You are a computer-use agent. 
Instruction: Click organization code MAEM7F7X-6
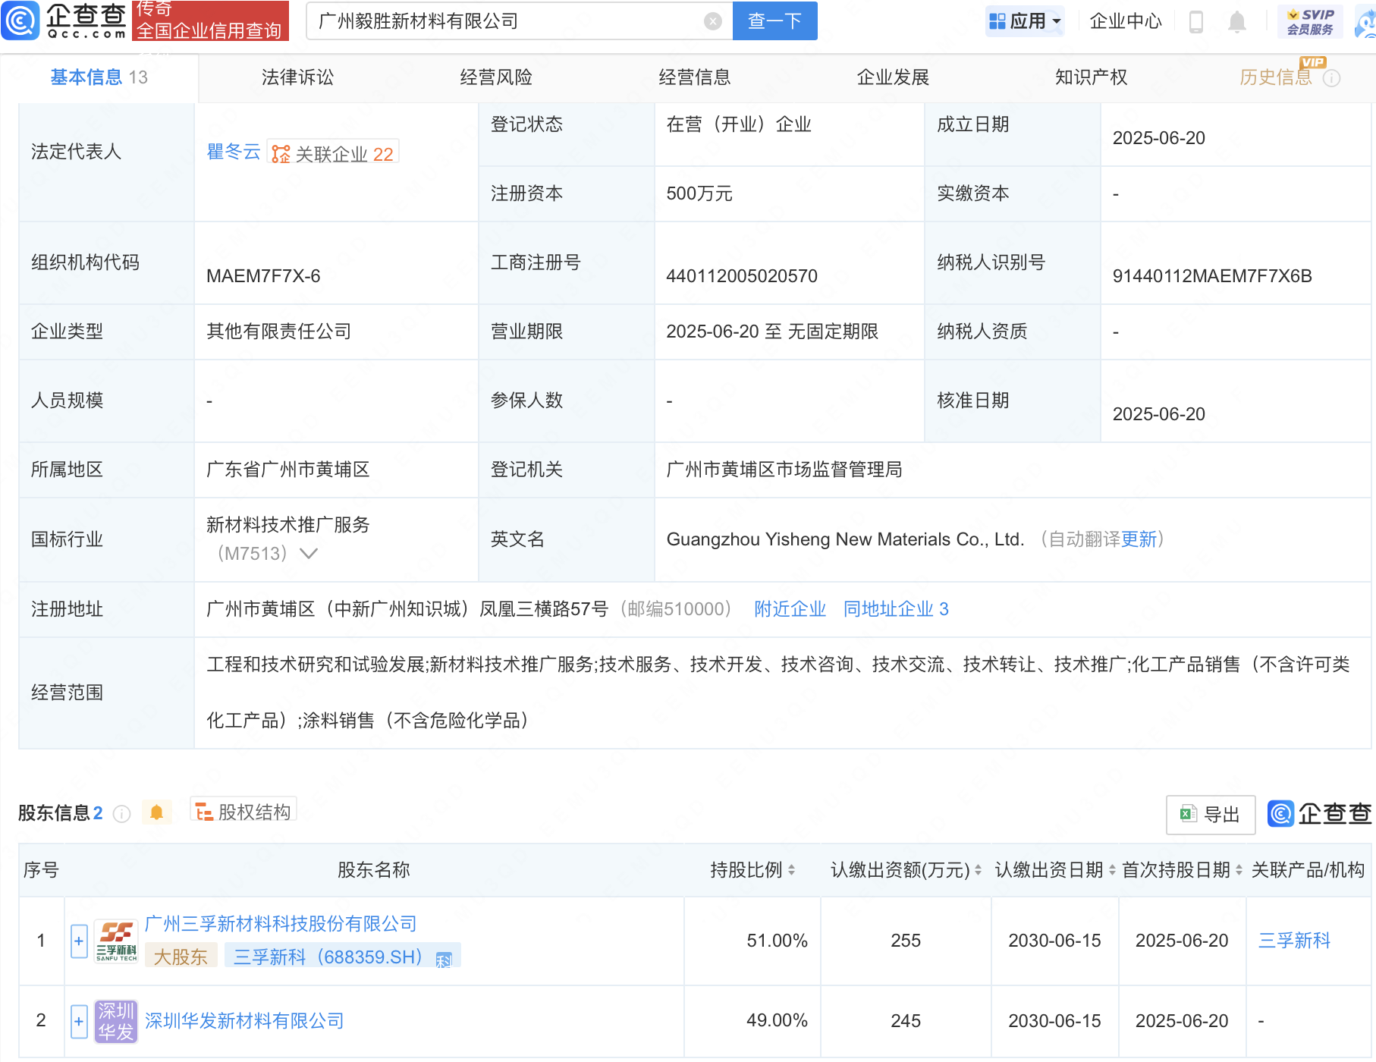coord(263,276)
